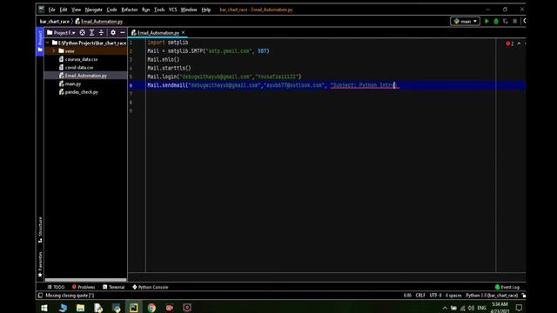Change UTF-8 file encoding
The width and height of the screenshot is (557, 313).
point(435,296)
